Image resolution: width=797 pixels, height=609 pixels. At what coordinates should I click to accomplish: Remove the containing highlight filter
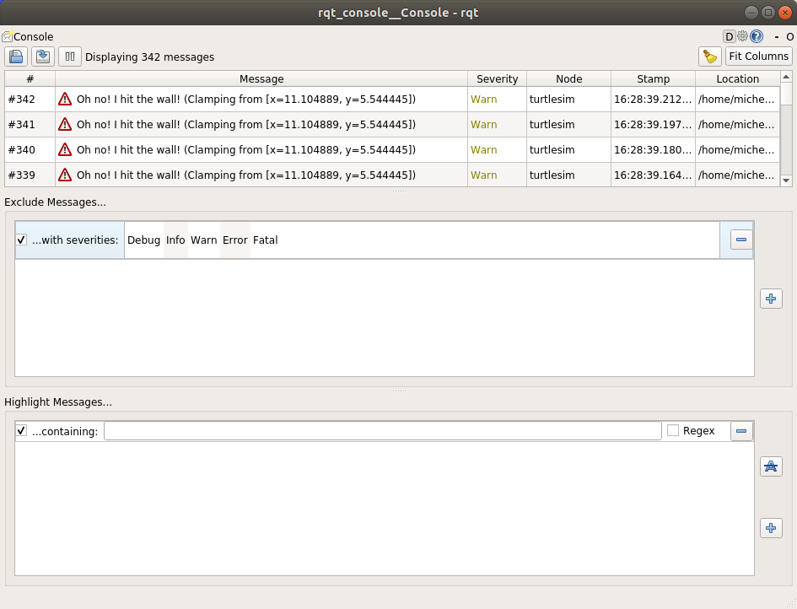[741, 431]
